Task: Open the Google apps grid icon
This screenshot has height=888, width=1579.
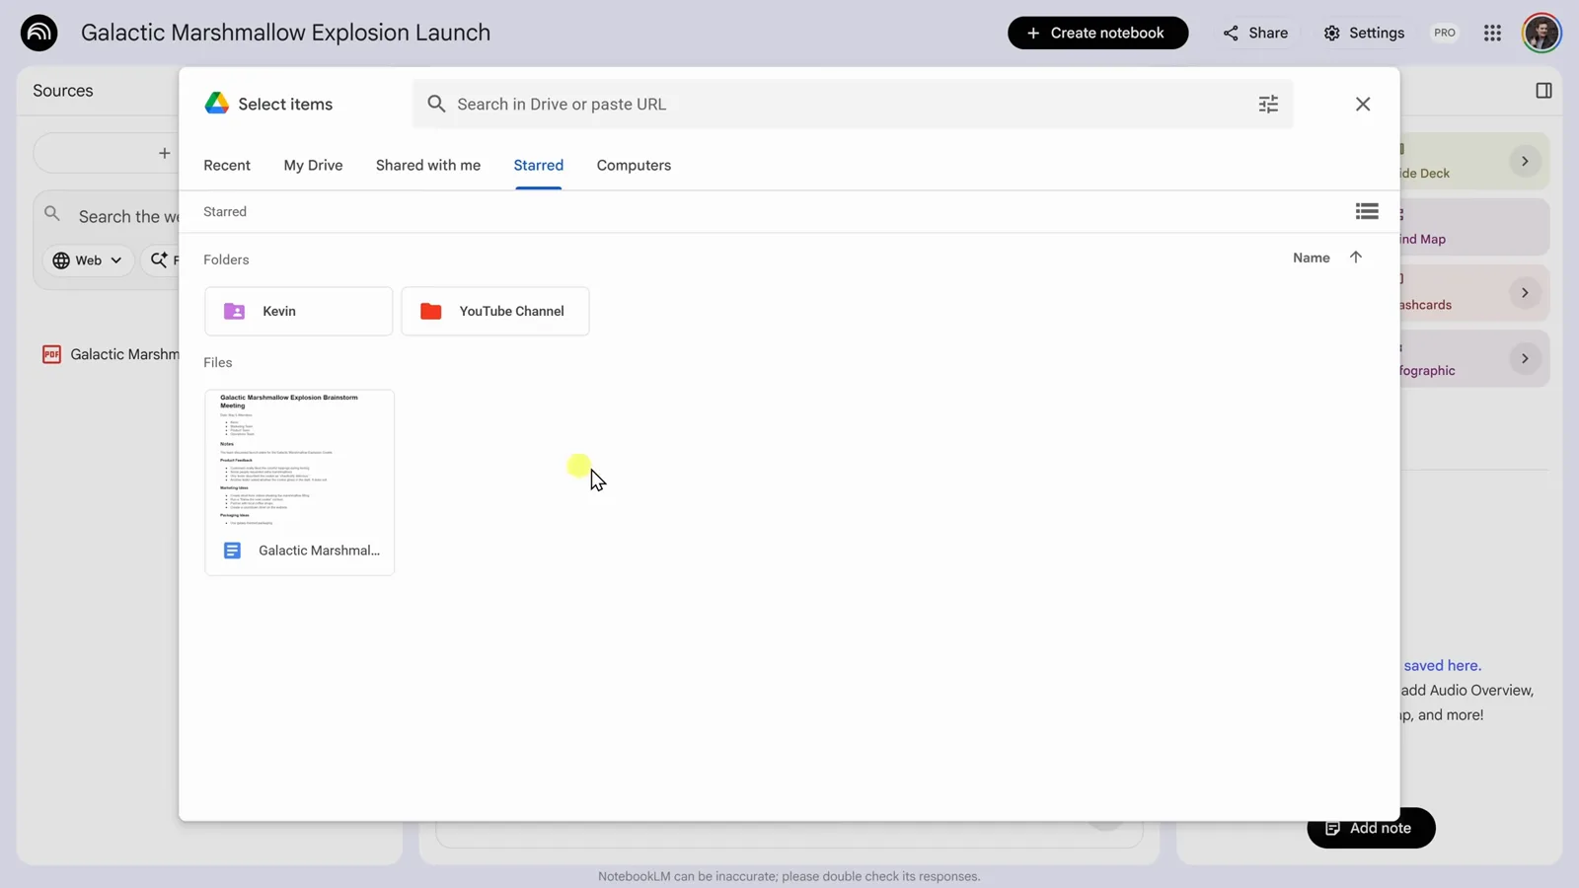Action: 1492,33
